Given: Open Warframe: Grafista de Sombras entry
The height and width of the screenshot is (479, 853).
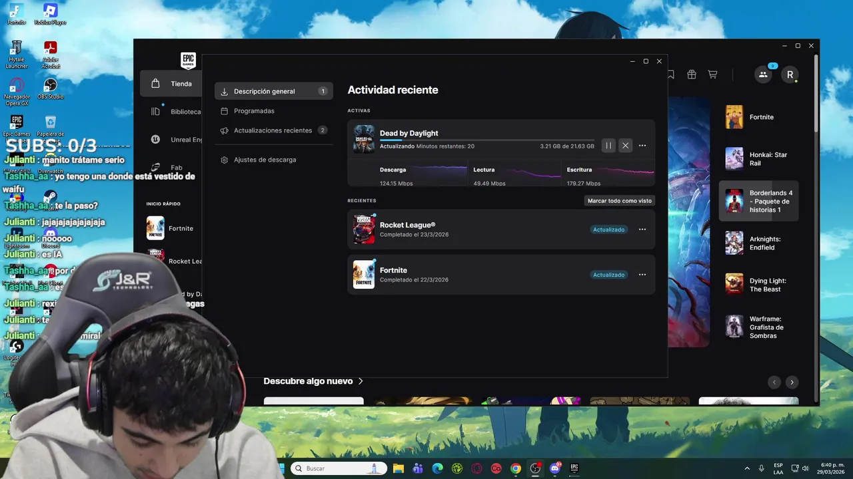Looking at the screenshot, I should click(x=758, y=327).
